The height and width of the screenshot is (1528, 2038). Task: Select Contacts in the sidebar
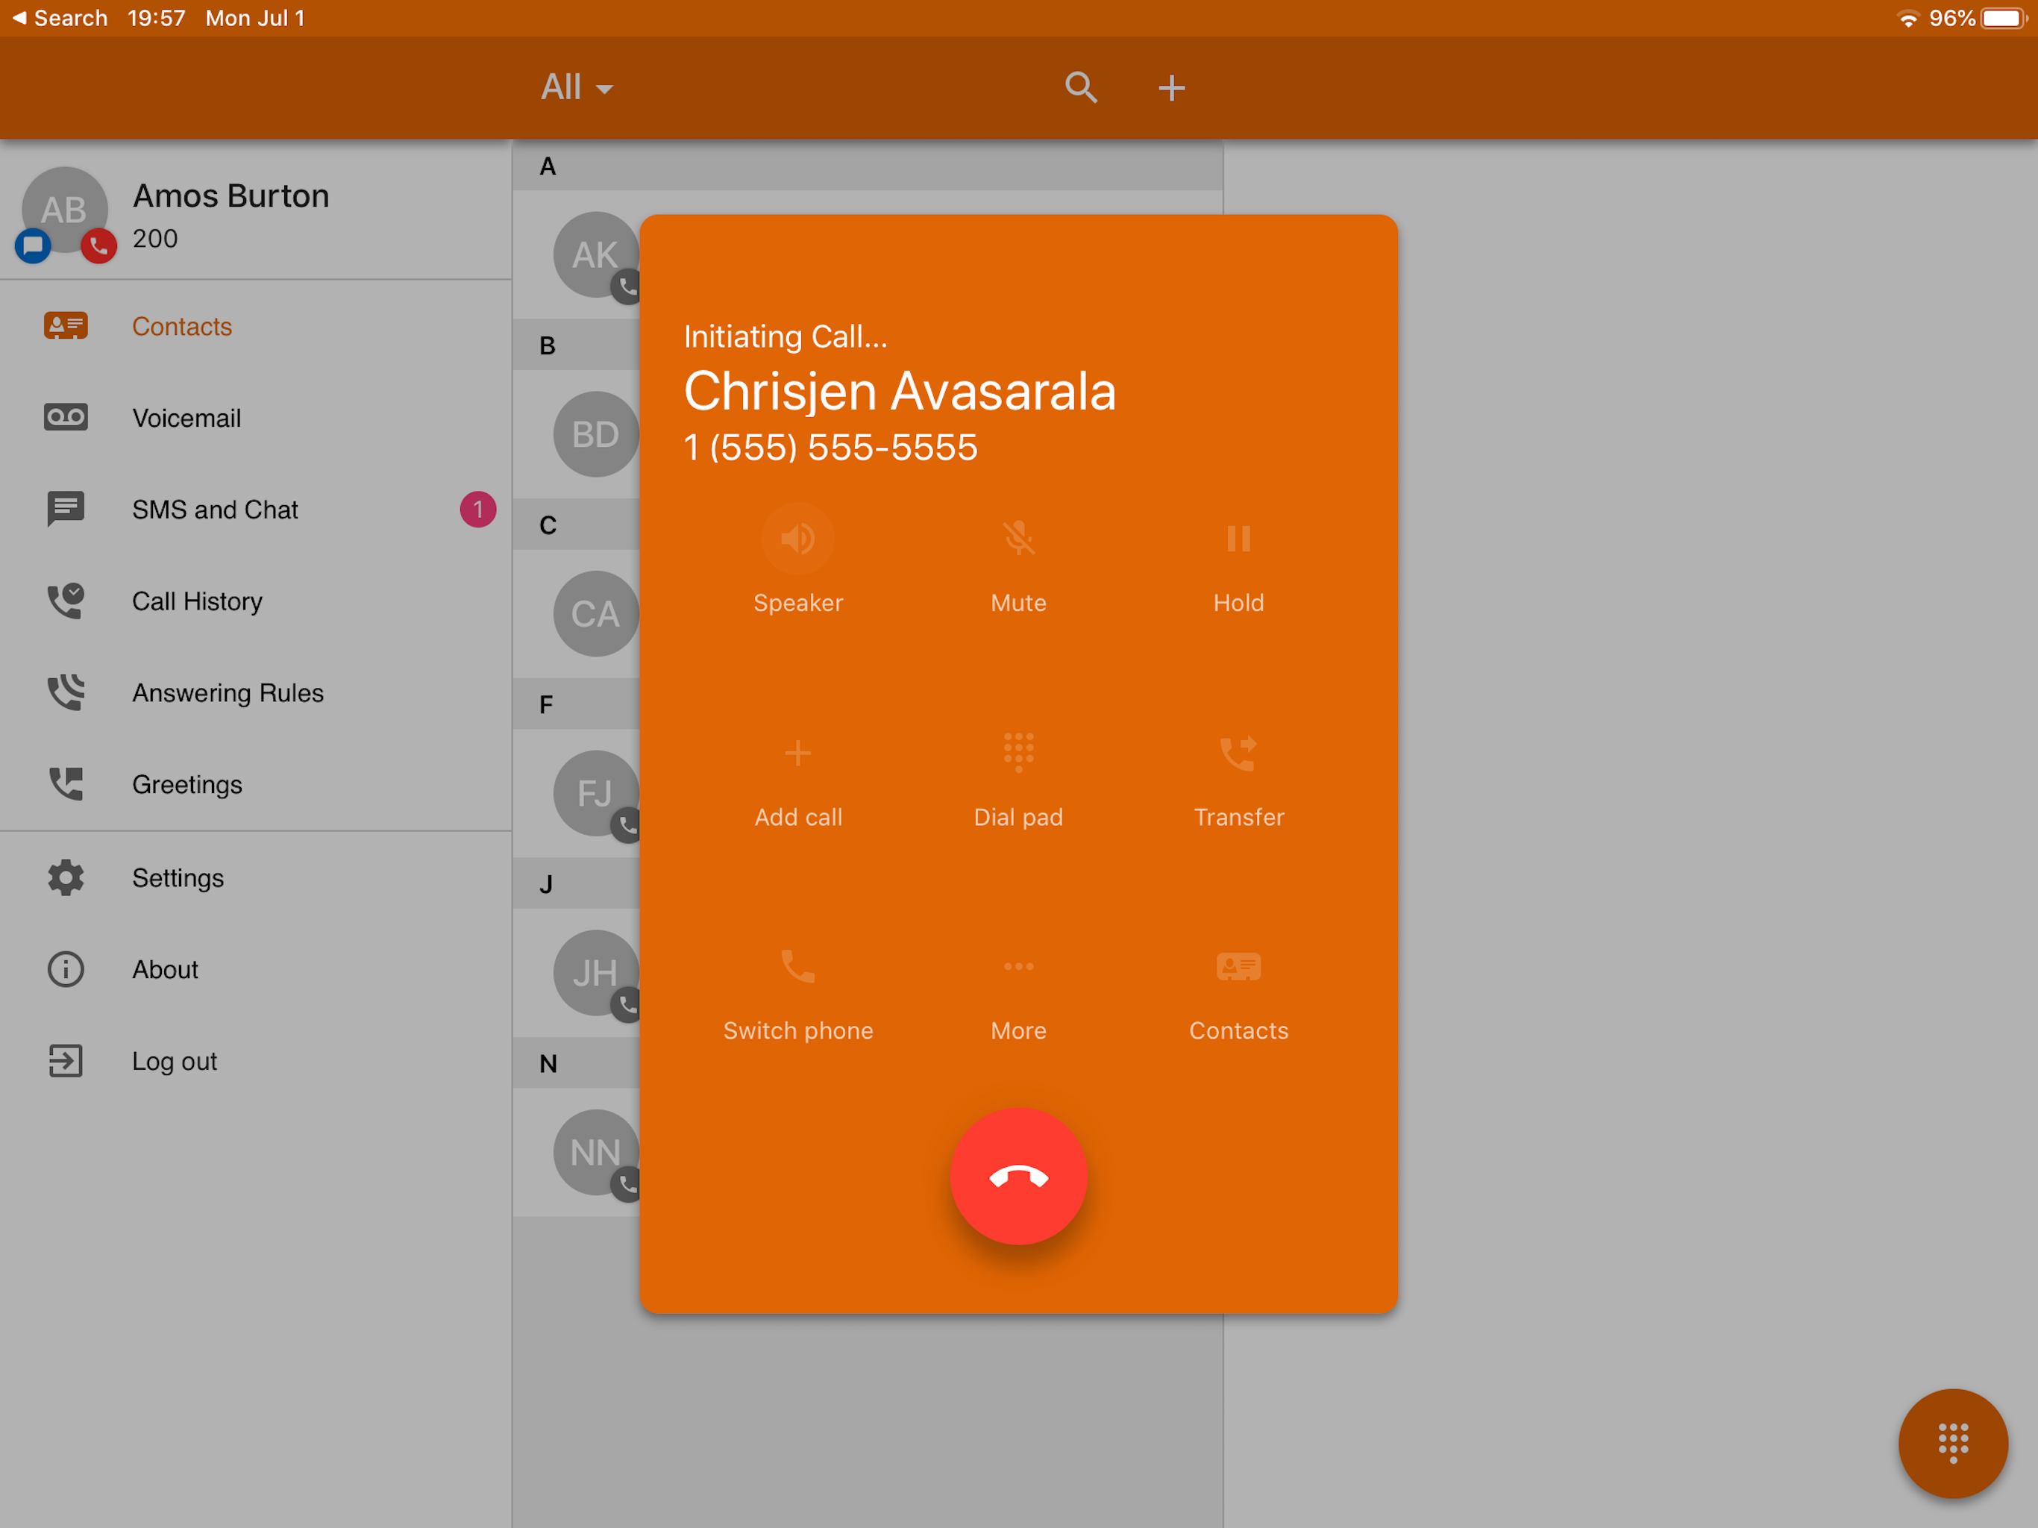[x=256, y=326]
